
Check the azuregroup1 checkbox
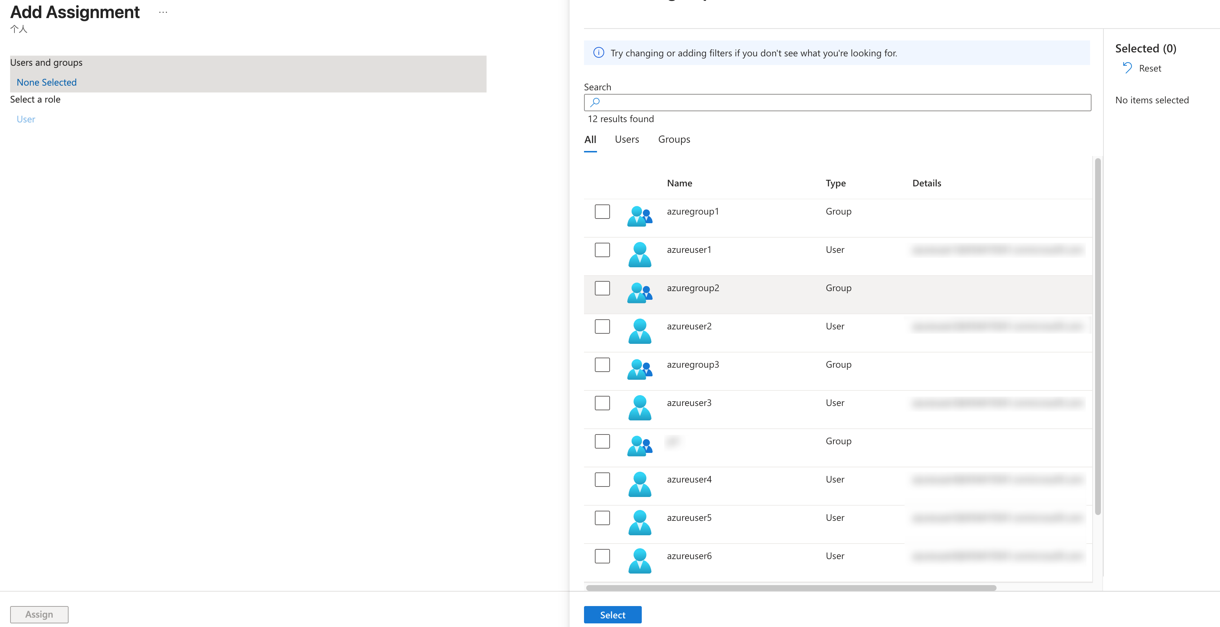tap(602, 211)
